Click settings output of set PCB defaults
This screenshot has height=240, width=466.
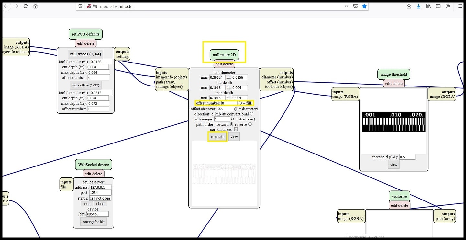[123, 57]
